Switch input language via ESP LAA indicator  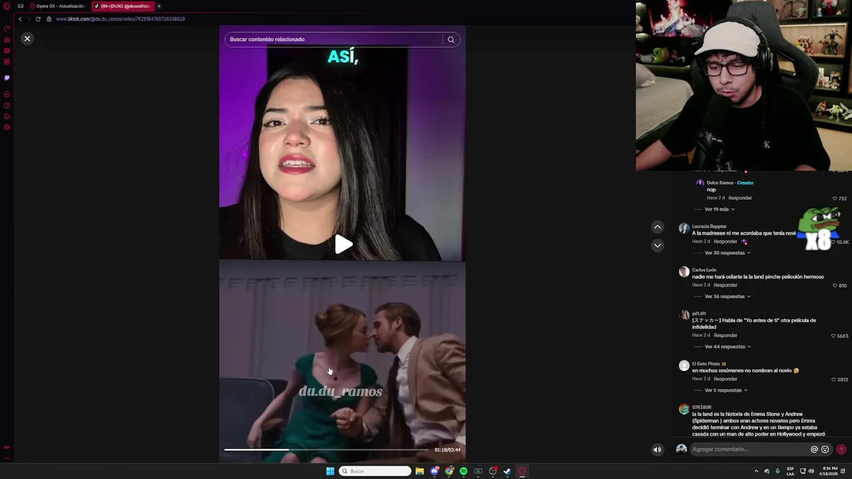pyautogui.click(x=790, y=471)
